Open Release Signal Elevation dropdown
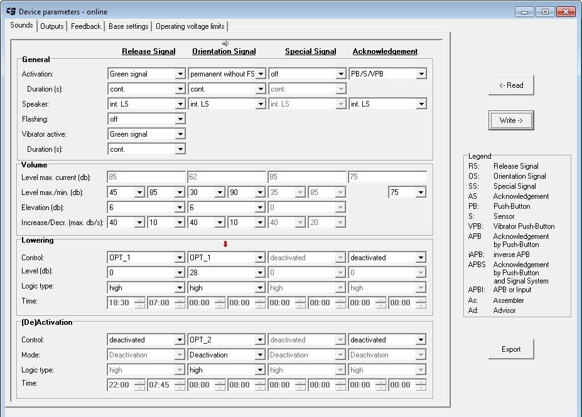Image resolution: width=582 pixels, height=417 pixels. 146,207
